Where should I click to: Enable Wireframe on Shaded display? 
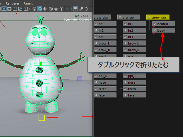(51, 9)
